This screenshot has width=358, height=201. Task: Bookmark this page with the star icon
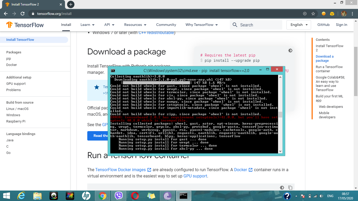tap(313, 14)
